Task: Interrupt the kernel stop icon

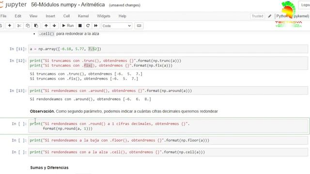Action: (80, 26)
